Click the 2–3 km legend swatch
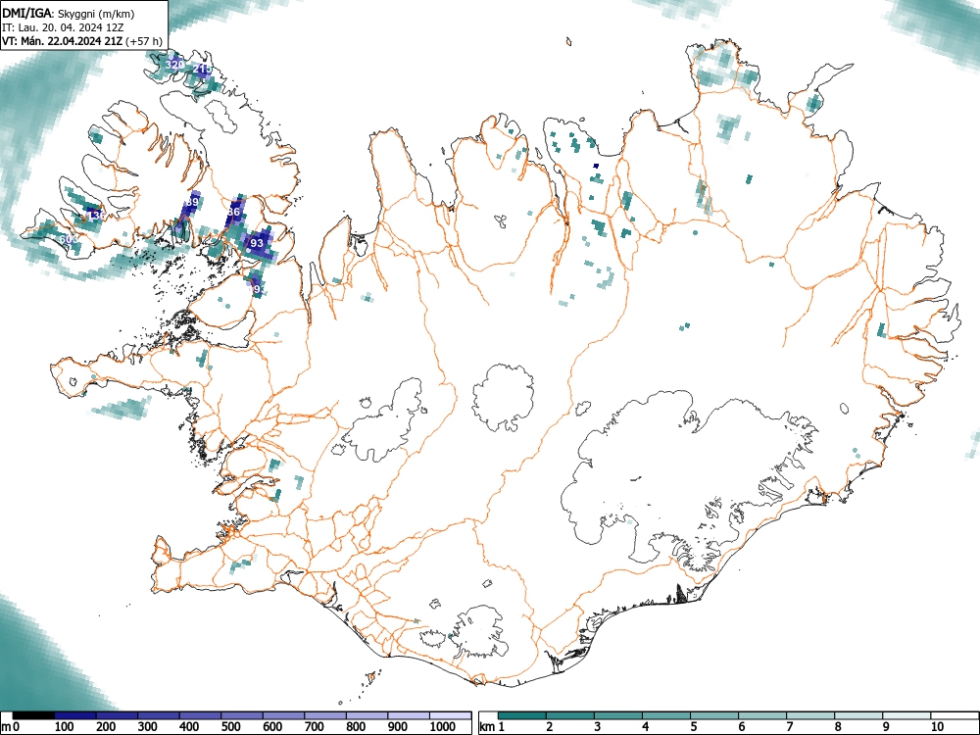The width and height of the screenshot is (980, 735). pos(570,715)
